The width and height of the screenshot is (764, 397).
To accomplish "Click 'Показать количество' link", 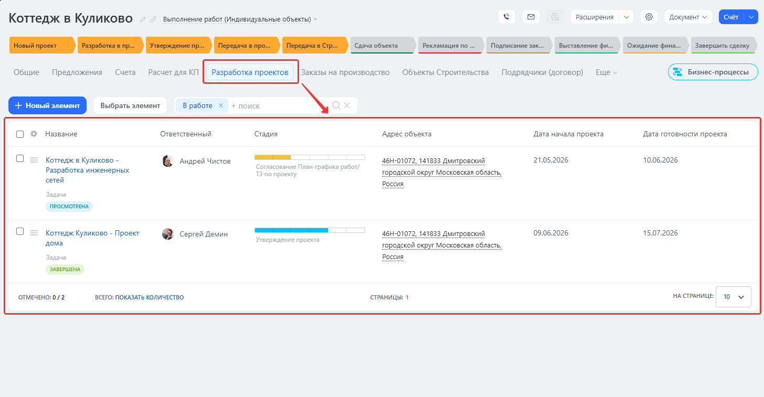I will click(149, 297).
